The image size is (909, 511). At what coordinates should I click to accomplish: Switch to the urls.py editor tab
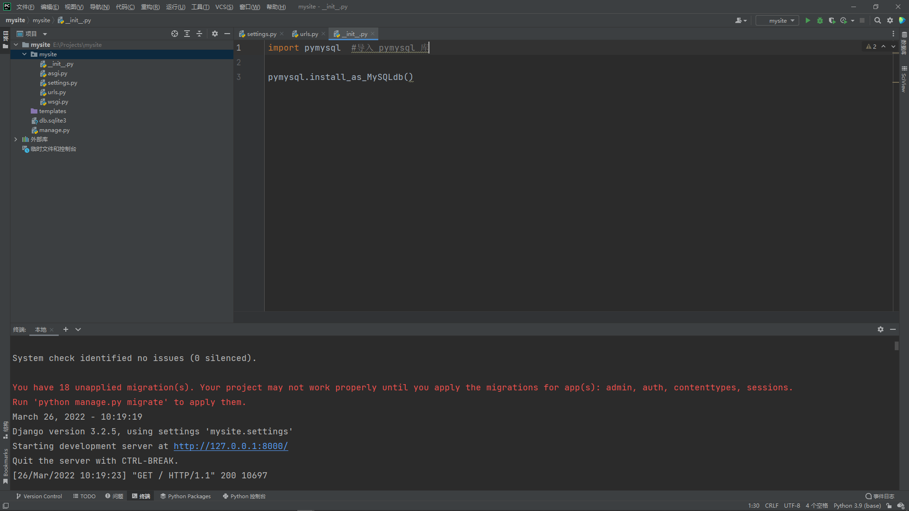309,34
